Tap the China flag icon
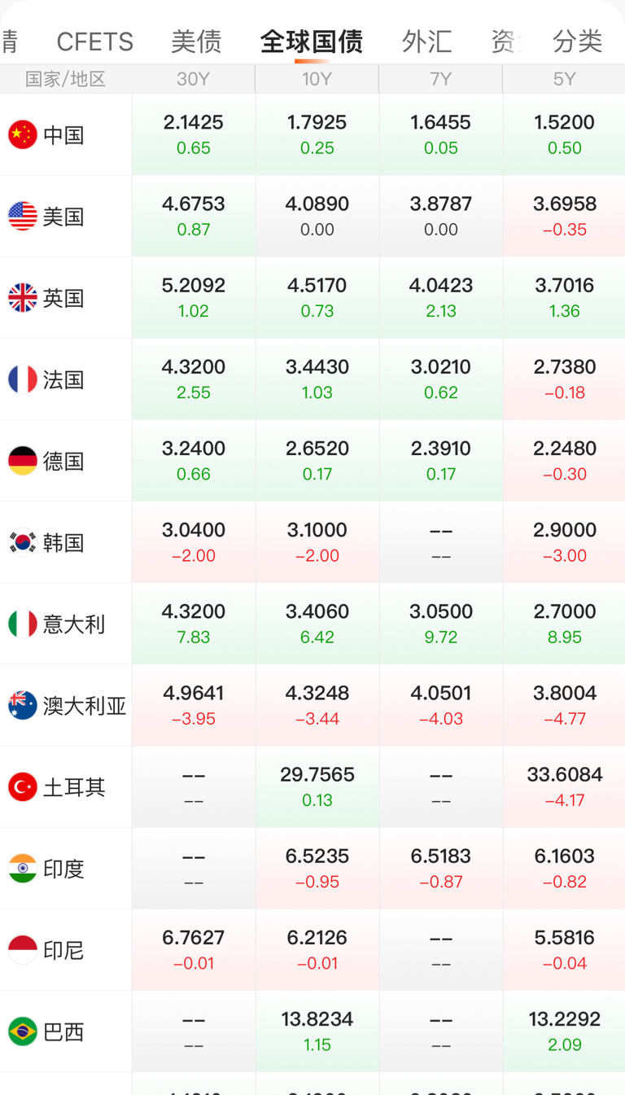This screenshot has height=1095, width=625. click(23, 135)
